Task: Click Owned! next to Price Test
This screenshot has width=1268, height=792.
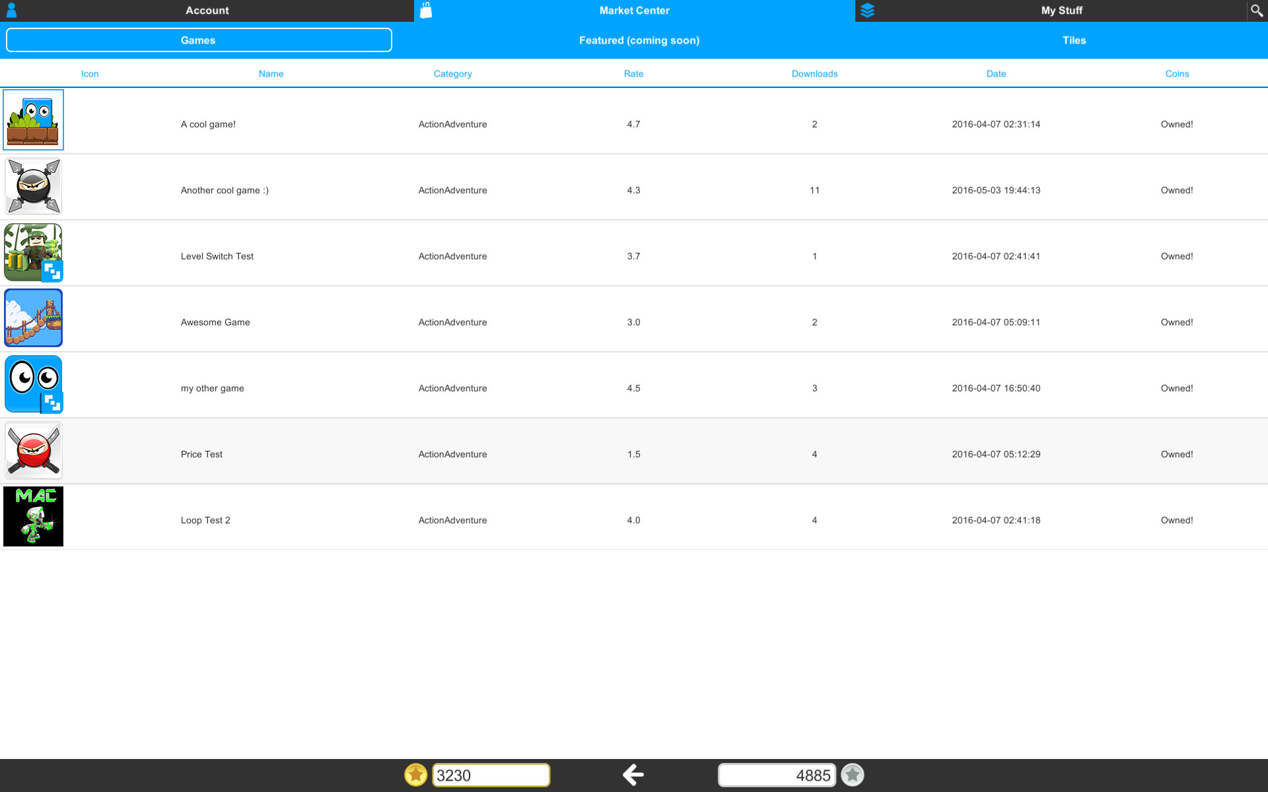Action: point(1177,454)
